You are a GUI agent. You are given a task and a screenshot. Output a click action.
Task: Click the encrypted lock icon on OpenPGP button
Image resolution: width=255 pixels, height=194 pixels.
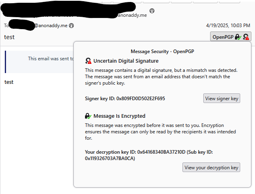(x=238, y=37)
